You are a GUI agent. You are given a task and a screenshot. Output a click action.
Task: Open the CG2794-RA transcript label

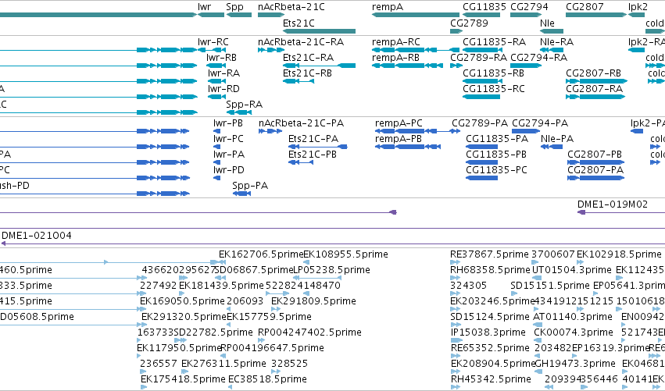pos(538,58)
